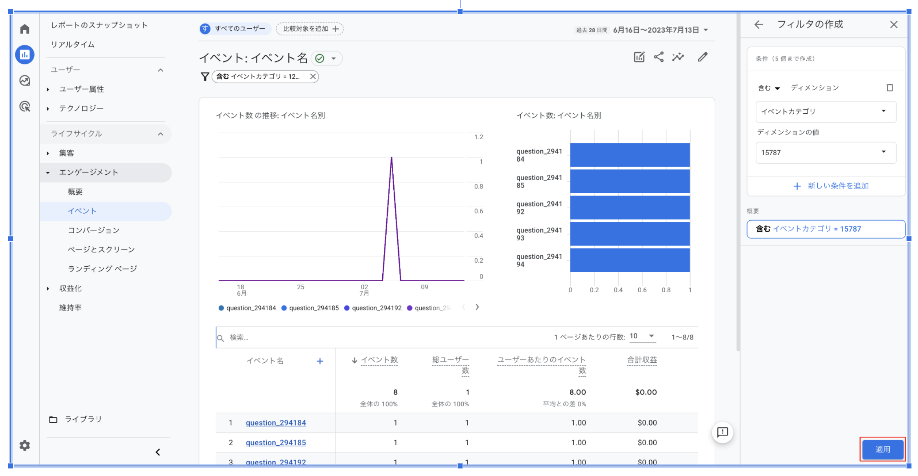Click the question_294185 legend dot
The image size is (918, 476).
(284, 308)
